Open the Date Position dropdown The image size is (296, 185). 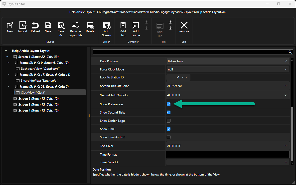[x=227, y=61]
